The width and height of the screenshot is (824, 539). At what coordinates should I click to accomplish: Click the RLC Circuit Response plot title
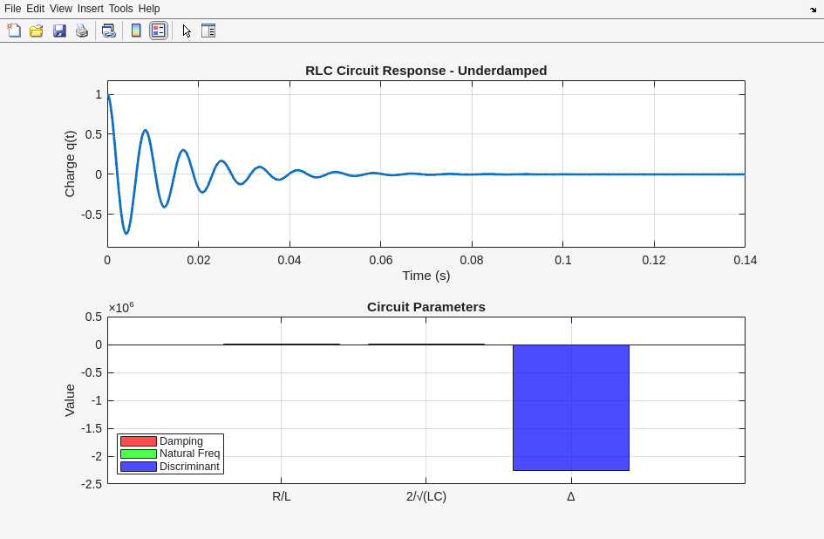pyautogui.click(x=426, y=71)
